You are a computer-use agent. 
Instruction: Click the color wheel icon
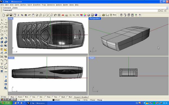click(x=85, y=15)
